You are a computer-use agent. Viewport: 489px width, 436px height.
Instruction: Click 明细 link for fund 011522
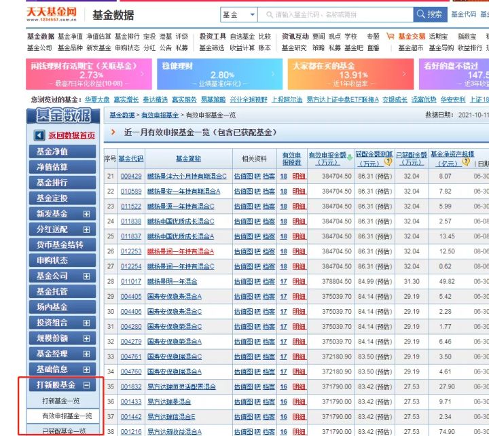(x=299, y=206)
